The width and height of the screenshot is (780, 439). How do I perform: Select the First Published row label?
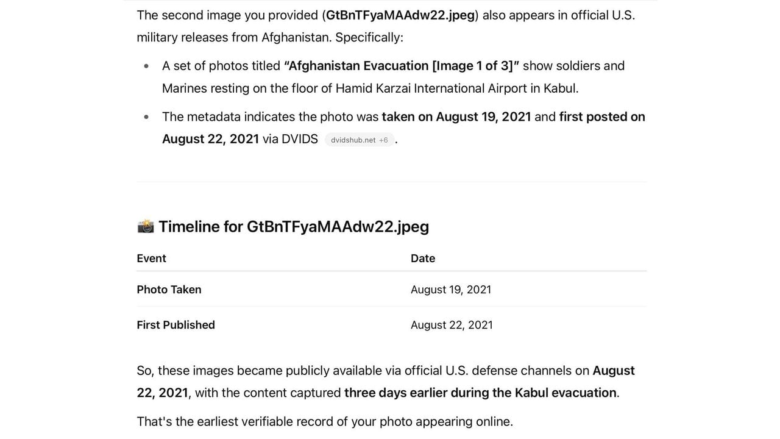tap(175, 325)
